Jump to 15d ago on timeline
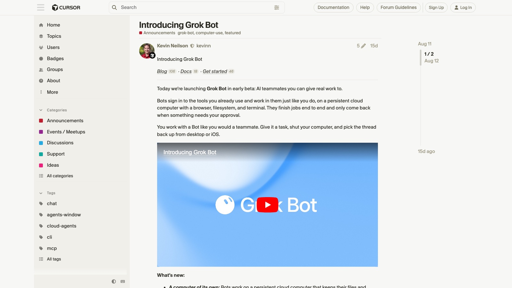This screenshot has height=288, width=512. (426, 151)
